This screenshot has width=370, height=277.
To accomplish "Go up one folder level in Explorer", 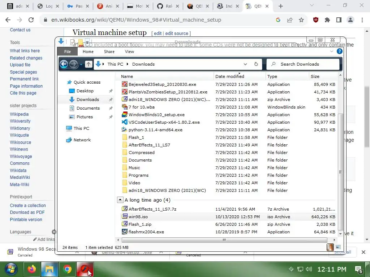I will 89,64.
